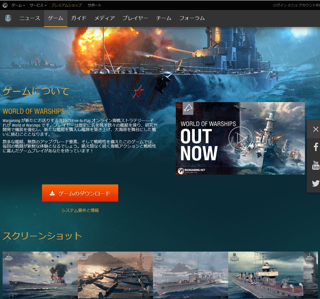Image resolution: width=320 pixels, height=299 pixels.
Task: Click the ゲームのダウンロード button
Action: coord(80,193)
